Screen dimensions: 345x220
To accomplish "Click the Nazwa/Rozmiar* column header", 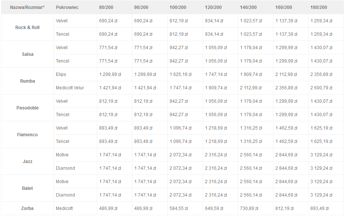I will (27, 7).
